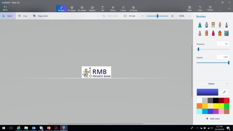
Task: Open the History panel
Action: (x=210, y=8)
